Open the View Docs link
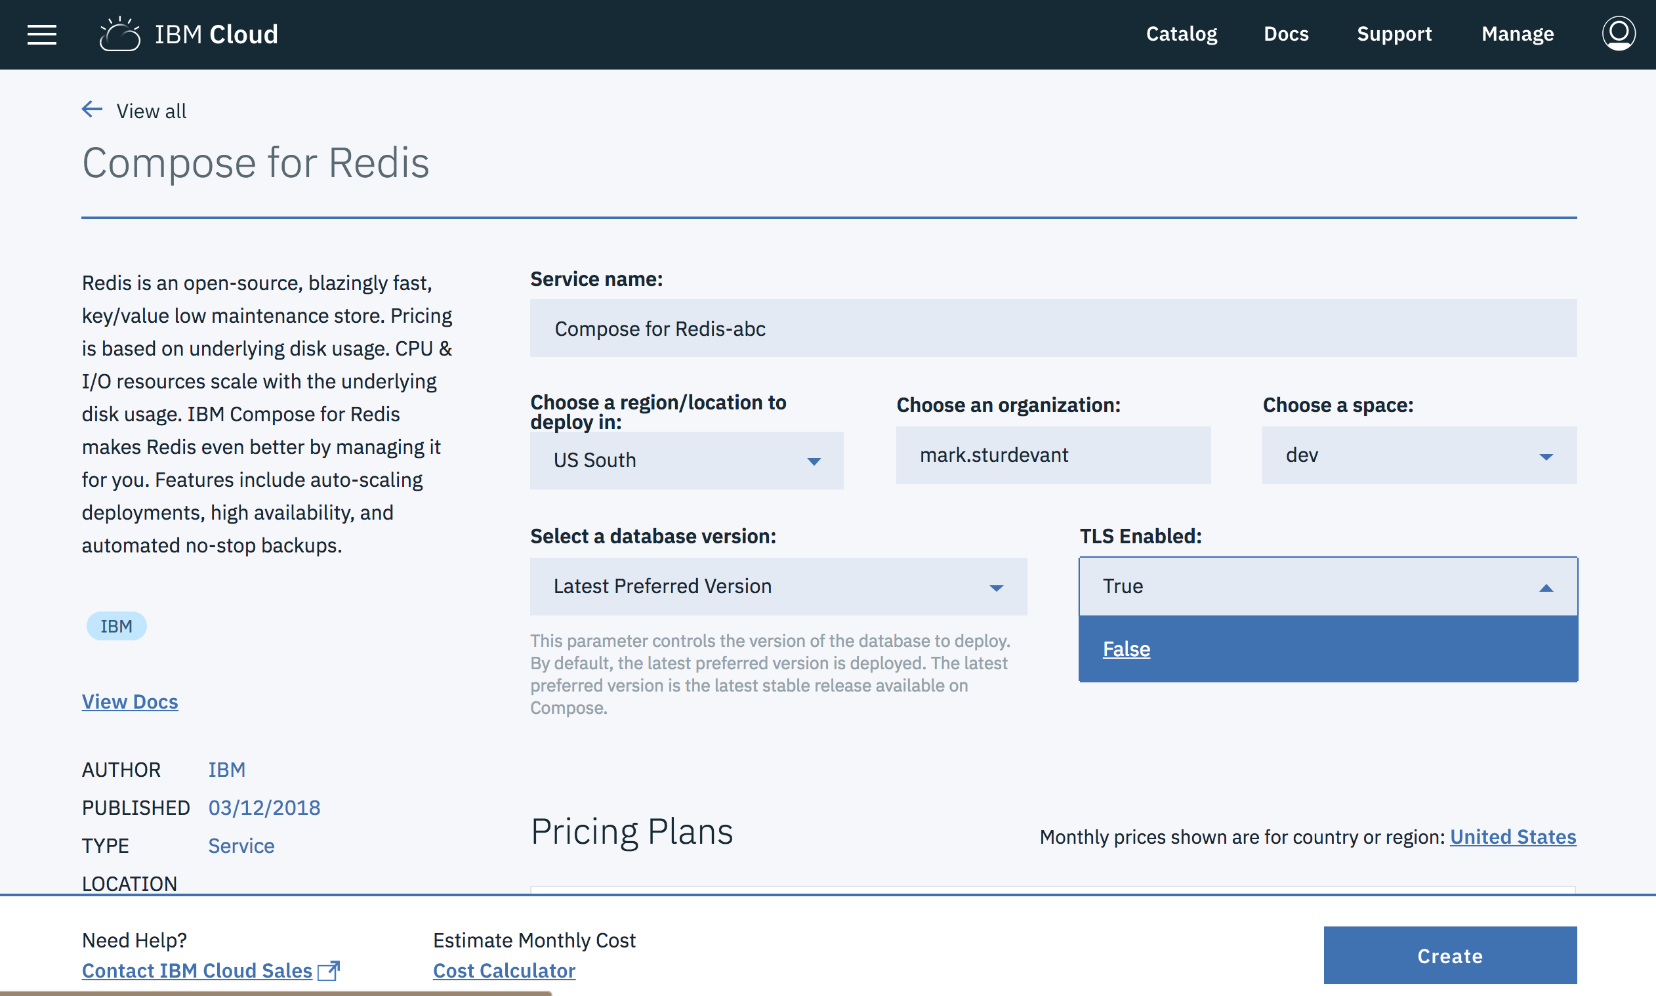Viewport: 1656px width, 996px height. pos(130,701)
